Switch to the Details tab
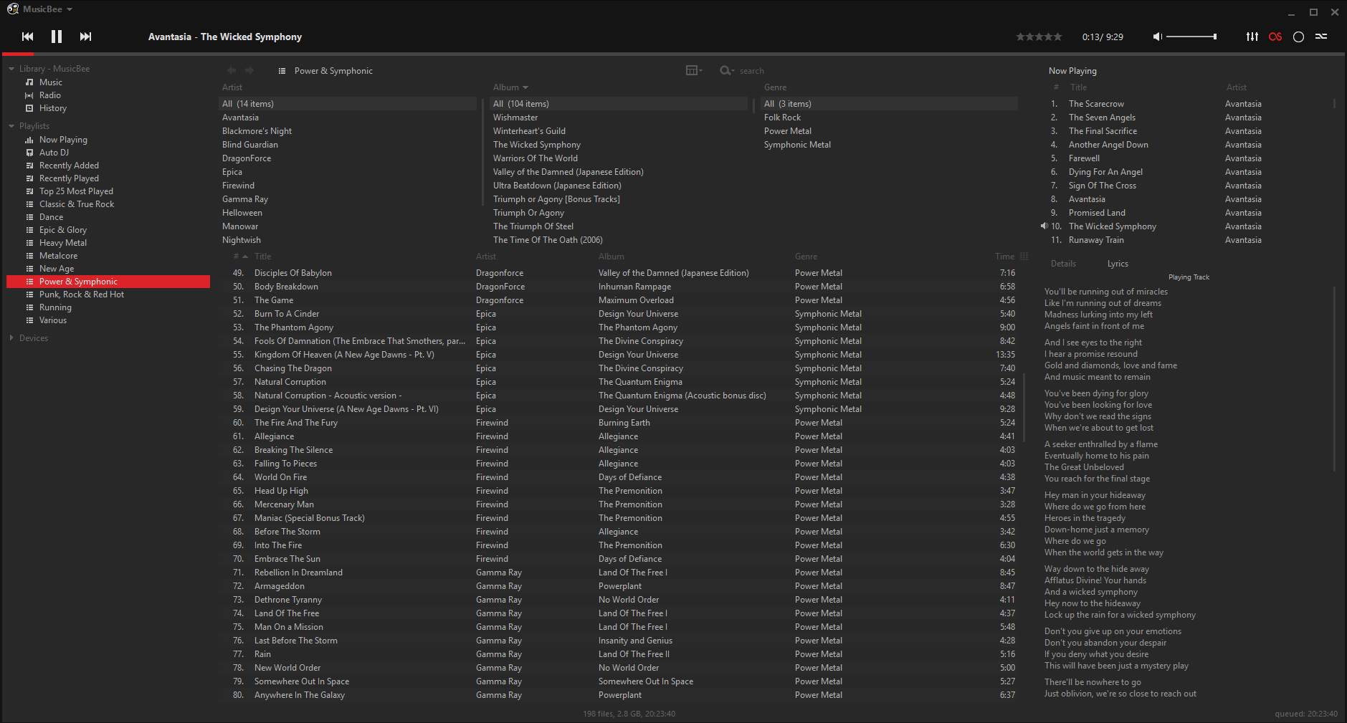Screen dimensions: 1347x723 tap(1063, 264)
